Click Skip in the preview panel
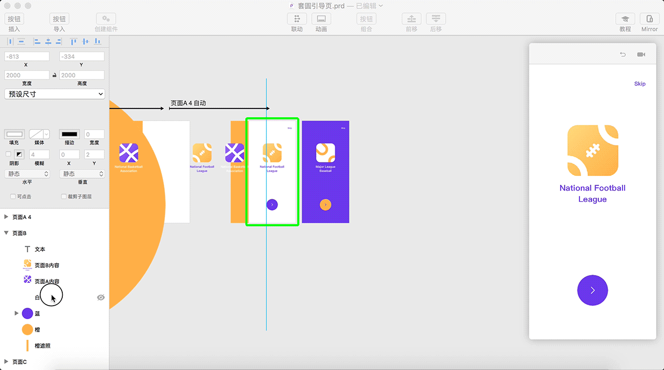The height and width of the screenshot is (370, 664). [640, 84]
